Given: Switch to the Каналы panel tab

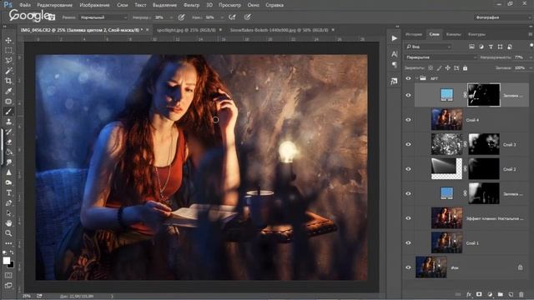Looking at the screenshot, I should [x=453, y=34].
